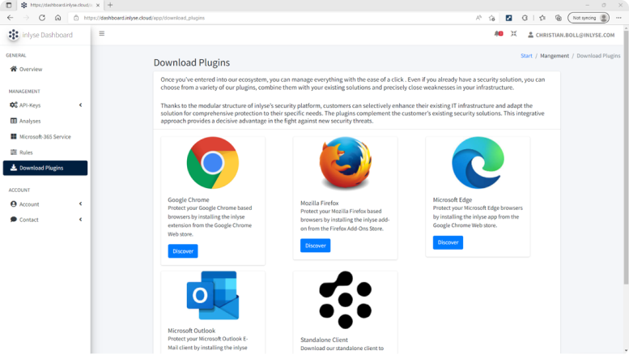The height and width of the screenshot is (355, 629).
Task: Click the fullscreen expand icon in the header
Action: [514, 34]
